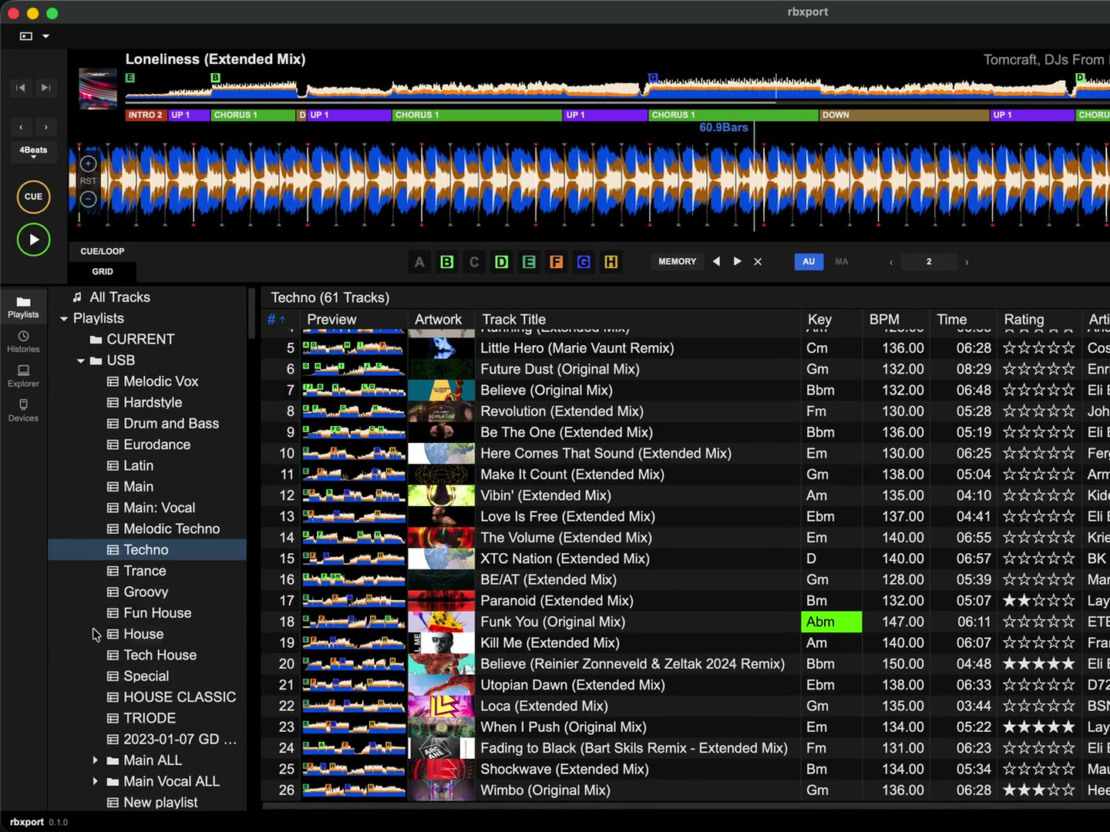Expand the Main ALL folder
Screen dimensions: 1110x832
[95, 760]
